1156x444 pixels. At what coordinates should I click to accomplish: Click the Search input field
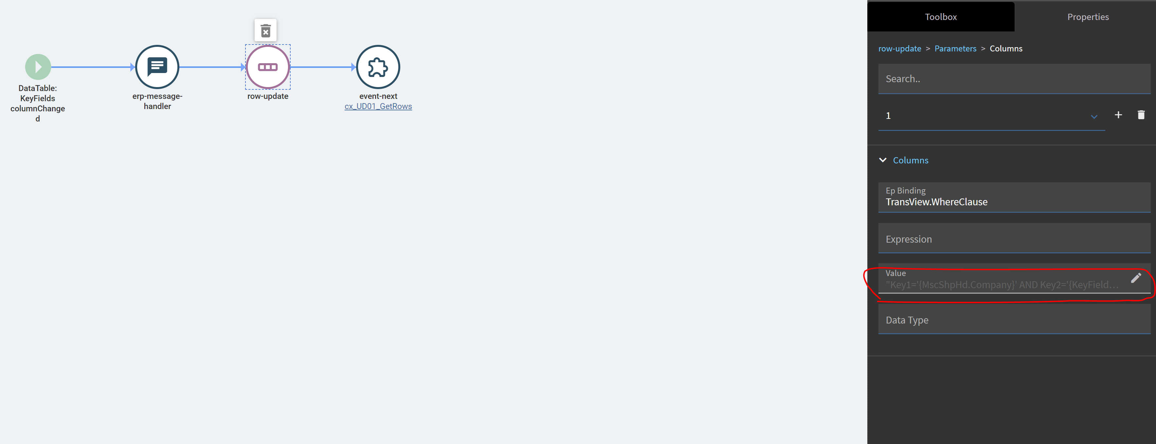click(1014, 79)
